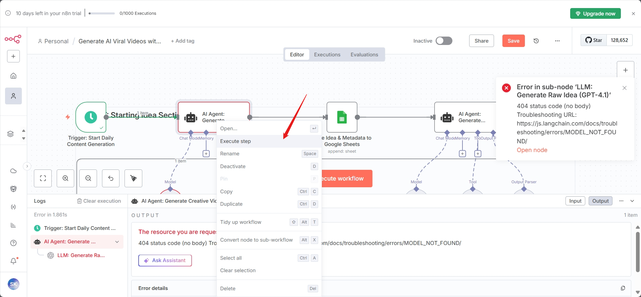Choose Select all in context menu
641x297 pixels.
click(x=269, y=258)
